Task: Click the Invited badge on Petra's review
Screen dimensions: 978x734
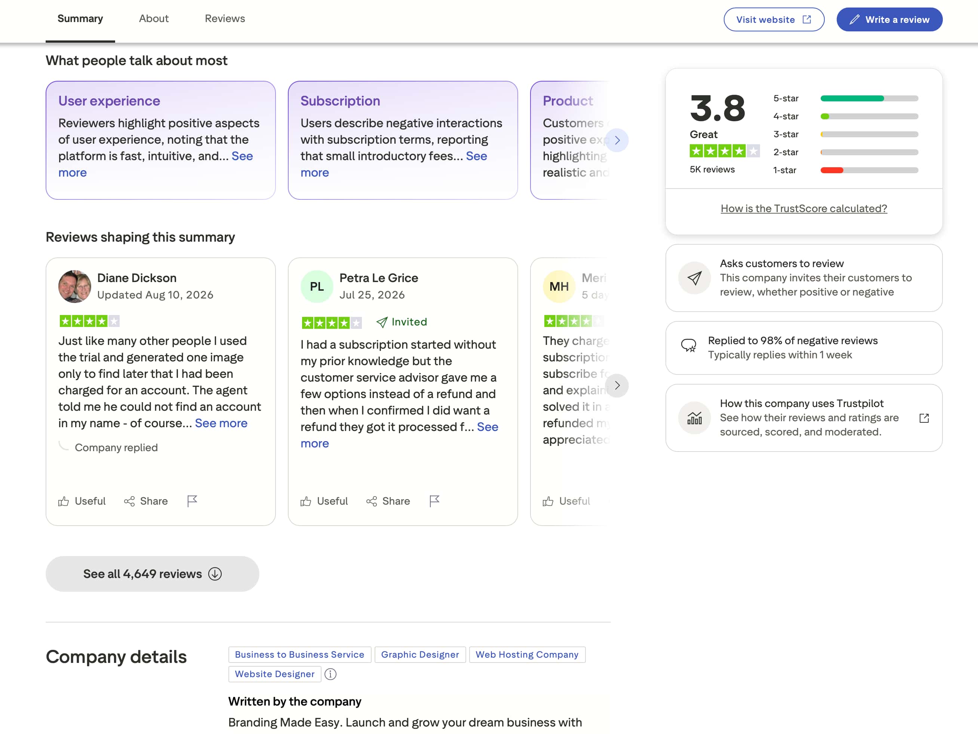Action: coord(402,322)
